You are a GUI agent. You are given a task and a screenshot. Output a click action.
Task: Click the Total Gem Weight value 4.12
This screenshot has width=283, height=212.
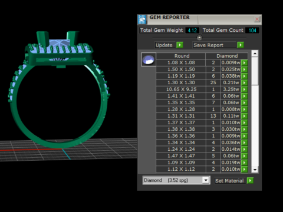192,31
